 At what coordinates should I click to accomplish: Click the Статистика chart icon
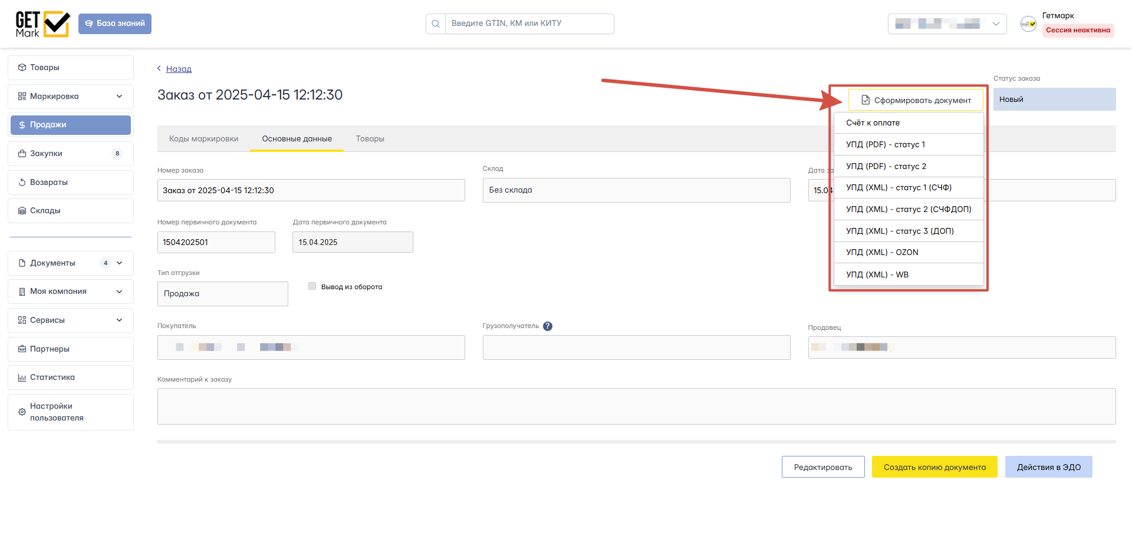point(22,378)
